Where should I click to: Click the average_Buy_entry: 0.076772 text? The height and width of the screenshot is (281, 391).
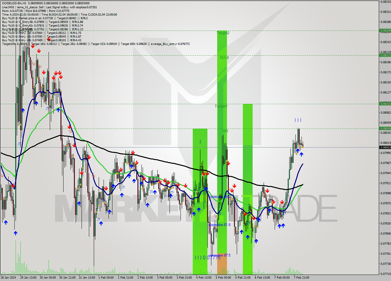click(170, 44)
